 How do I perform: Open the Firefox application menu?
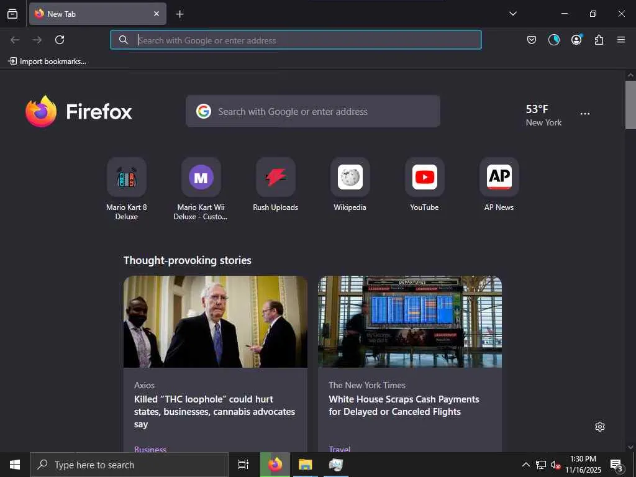(x=621, y=40)
